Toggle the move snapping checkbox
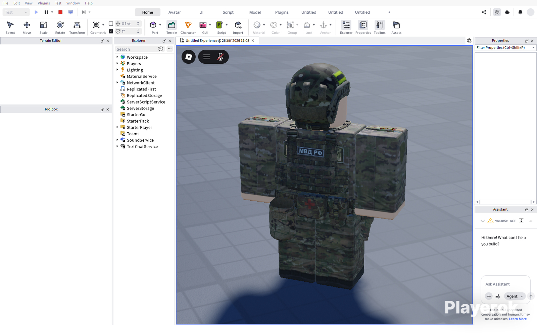Image resolution: width=537 pixels, height=335 pixels. [x=111, y=24]
